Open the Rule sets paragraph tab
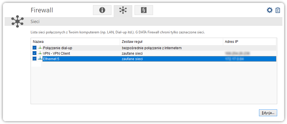The image size is (287, 124). (x=143, y=10)
